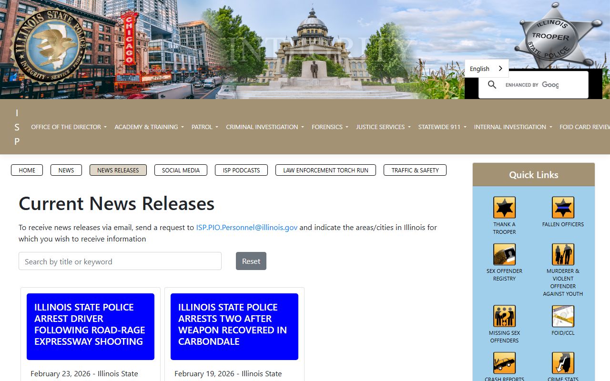Expand Internal Investigation menu
Screen dimensions: 610x381
[x=513, y=127]
